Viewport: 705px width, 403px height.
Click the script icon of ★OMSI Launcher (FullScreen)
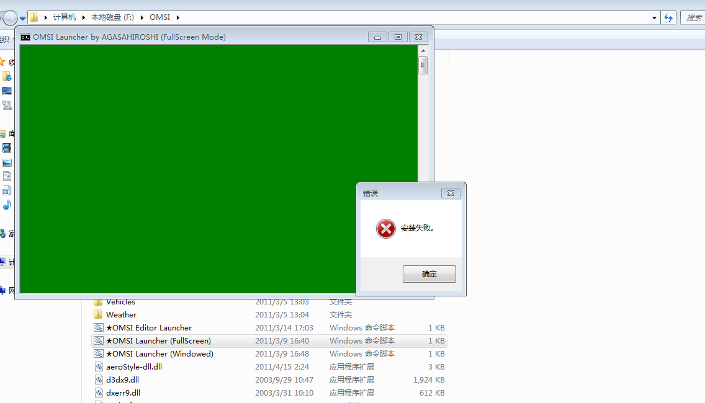coord(99,340)
